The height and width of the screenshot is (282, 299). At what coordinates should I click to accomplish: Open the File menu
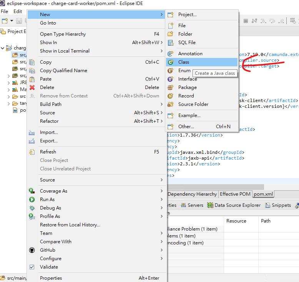(x=4, y=12)
